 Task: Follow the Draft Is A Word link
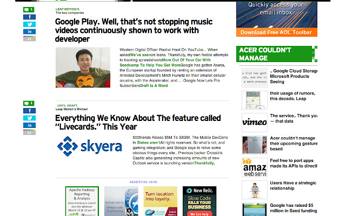[154, 86]
